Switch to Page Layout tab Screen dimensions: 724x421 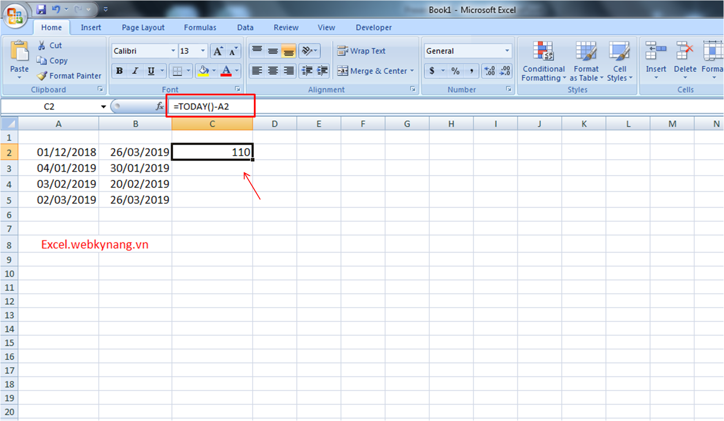pos(143,27)
